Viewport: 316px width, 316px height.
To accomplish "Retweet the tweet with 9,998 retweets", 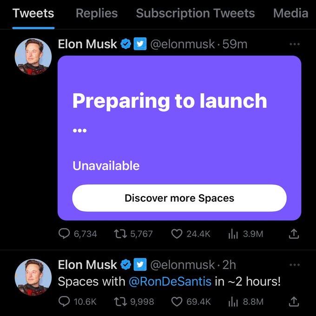I will point(134,302).
